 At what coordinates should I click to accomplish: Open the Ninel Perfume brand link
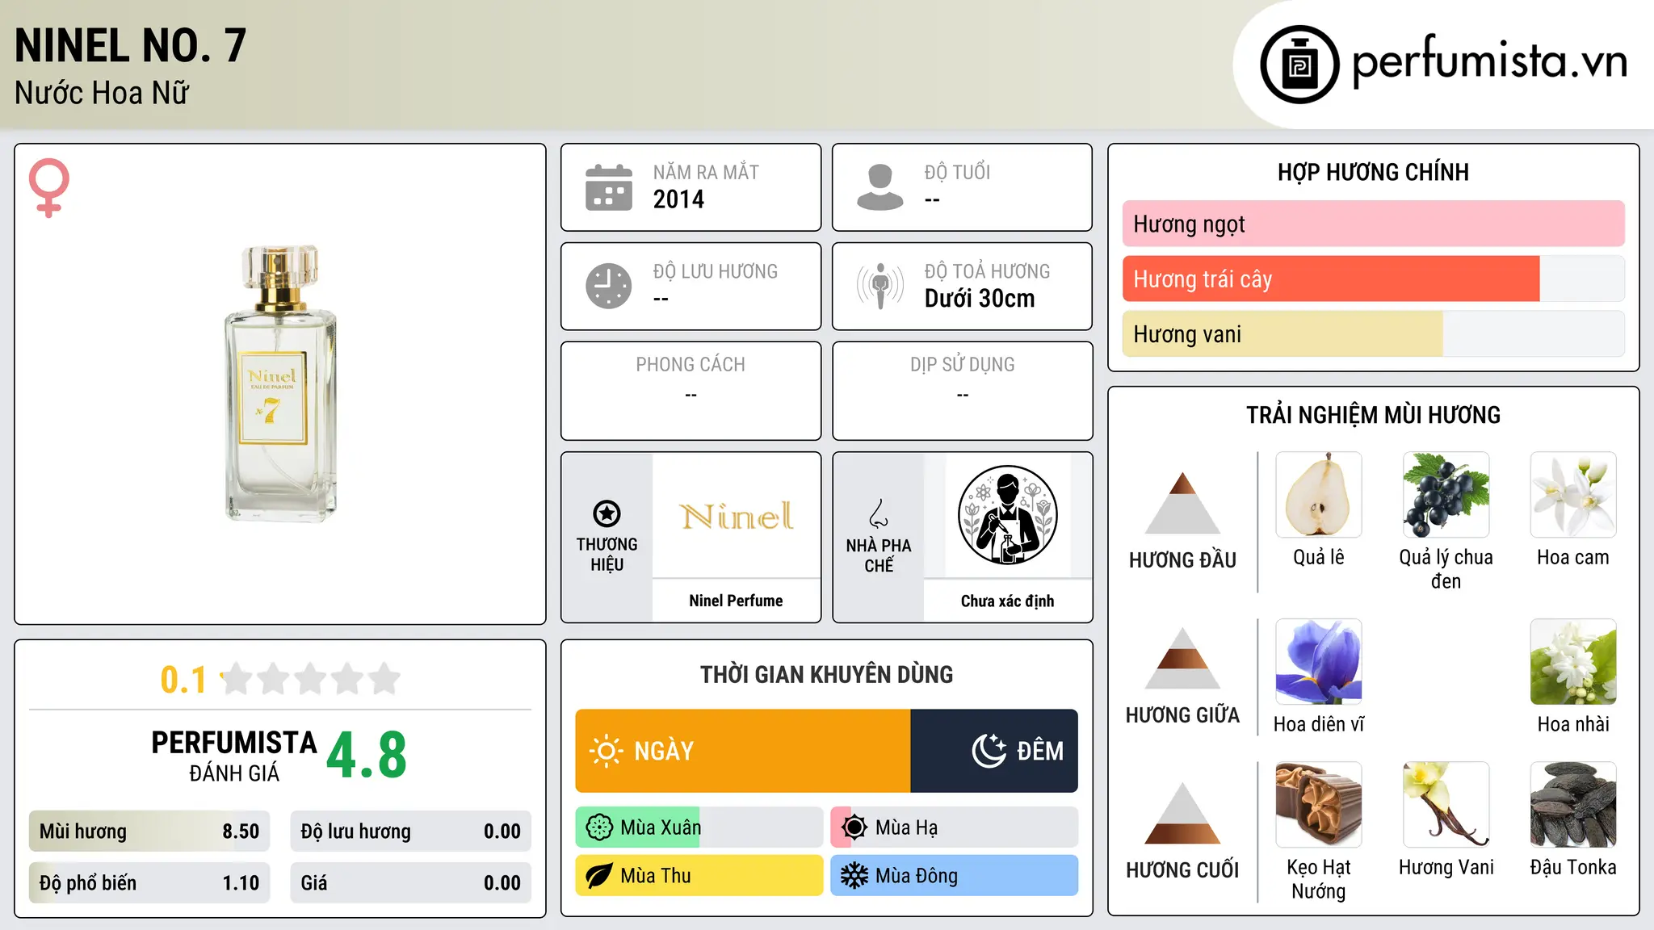click(x=736, y=601)
